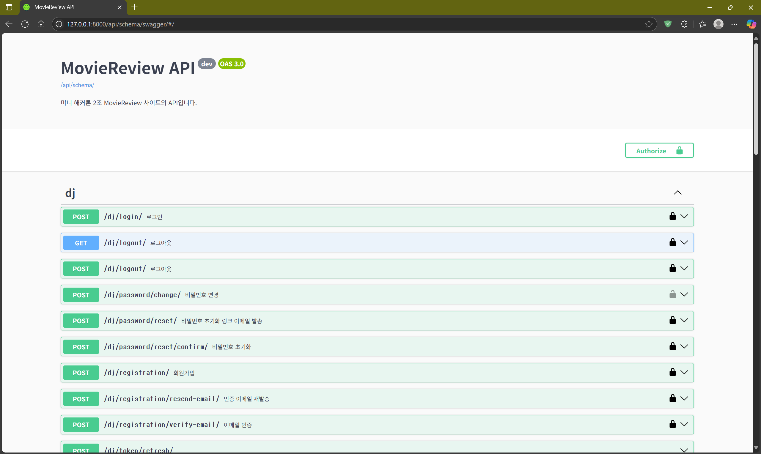The height and width of the screenshot is (454, 761).
Task: Click the favorites star in the address bar
Action: [649, 24]
